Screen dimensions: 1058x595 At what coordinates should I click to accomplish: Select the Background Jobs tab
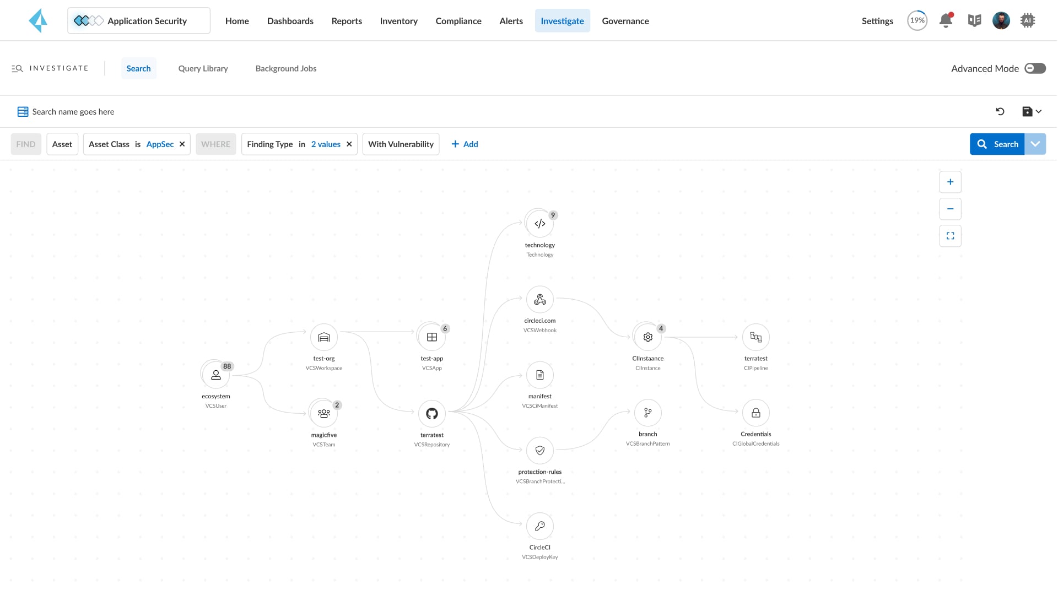tap(285, 68)
